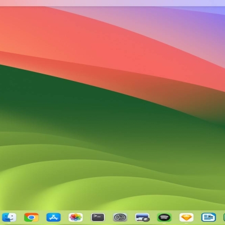Open the Preview app Dock icon
The height and width of the screenshot is (225, 225).
click(x=142, y=218)
